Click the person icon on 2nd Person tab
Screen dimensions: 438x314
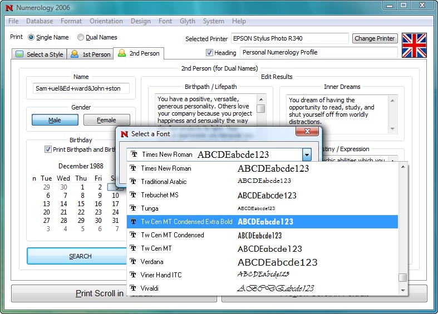click(x=122, y=53)
